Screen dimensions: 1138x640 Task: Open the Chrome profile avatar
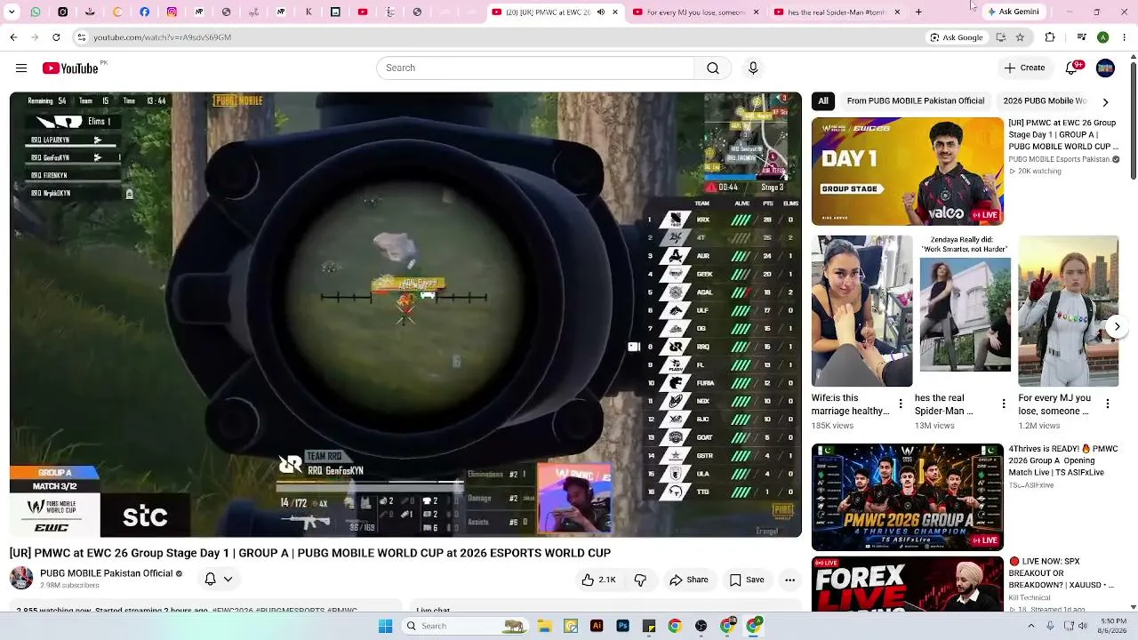pos(1102,37)
